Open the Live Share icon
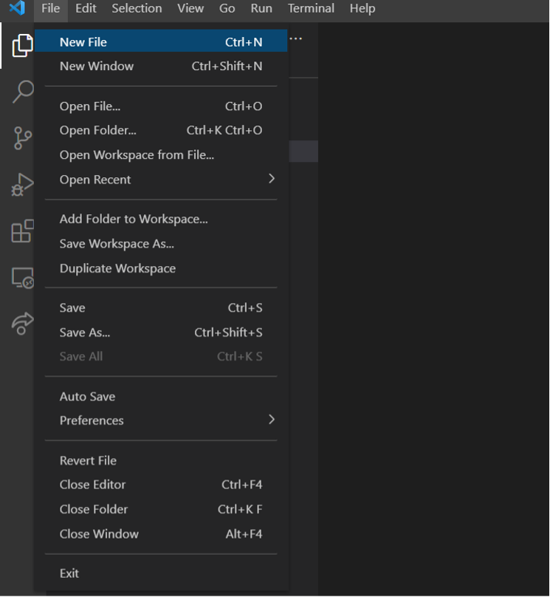The image size is (550, 597). (x=22, y=324)
